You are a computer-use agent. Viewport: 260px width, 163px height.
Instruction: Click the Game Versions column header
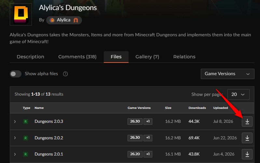[x=139, y=108]
